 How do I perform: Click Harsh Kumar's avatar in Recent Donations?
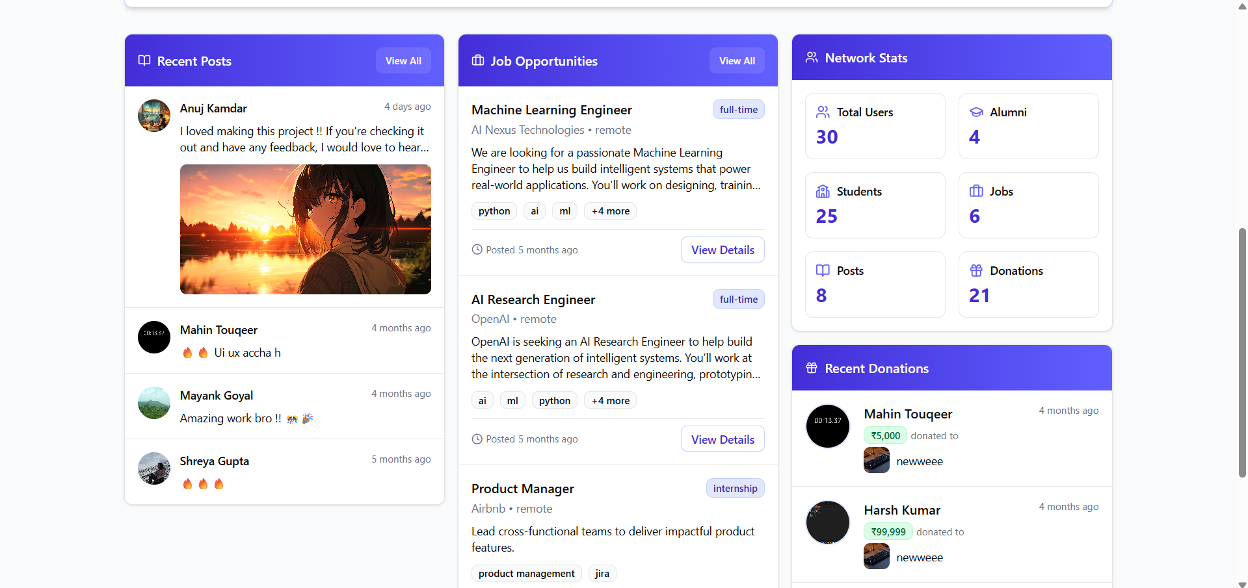(x=828, y=522)
